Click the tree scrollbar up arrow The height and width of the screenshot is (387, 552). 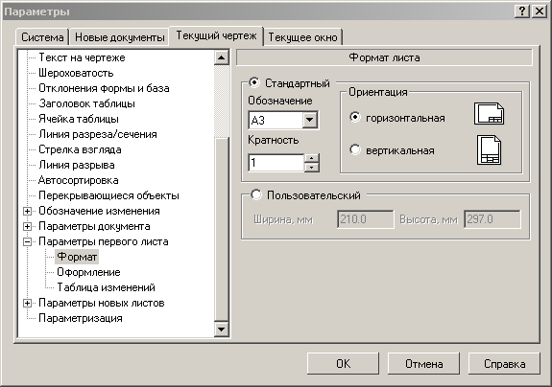[222, 57]
